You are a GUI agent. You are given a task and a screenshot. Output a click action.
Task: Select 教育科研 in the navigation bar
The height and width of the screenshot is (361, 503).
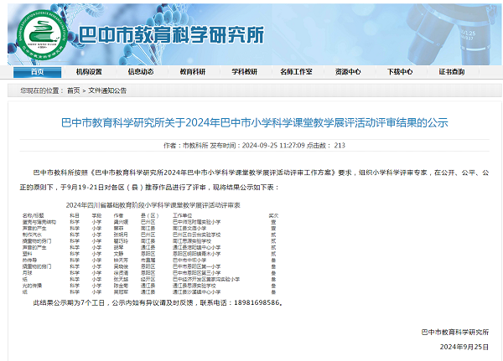click(x=192, y=72)
